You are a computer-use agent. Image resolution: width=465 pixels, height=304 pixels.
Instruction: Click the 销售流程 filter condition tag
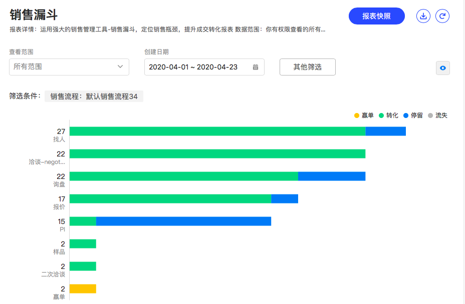click(x=94, y=96)
